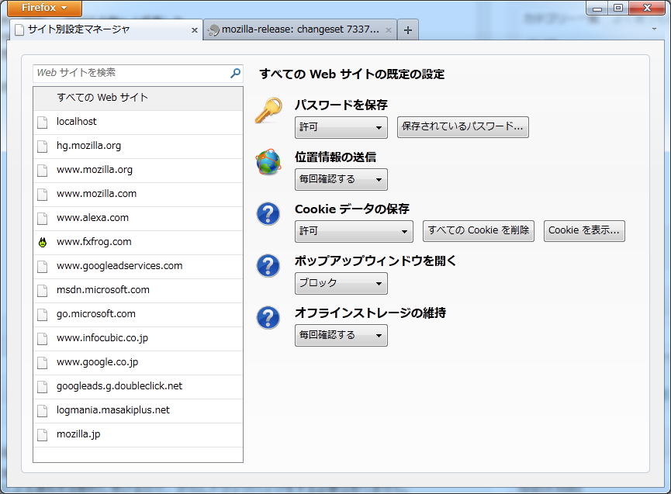Viewport: 671px width, 494px height.
Task: Click the Web サイトを検索 search field
Action: 130,73
